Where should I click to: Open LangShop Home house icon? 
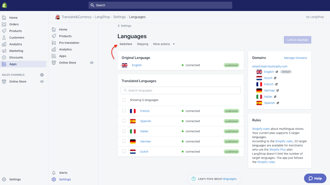tap(54, 29)
